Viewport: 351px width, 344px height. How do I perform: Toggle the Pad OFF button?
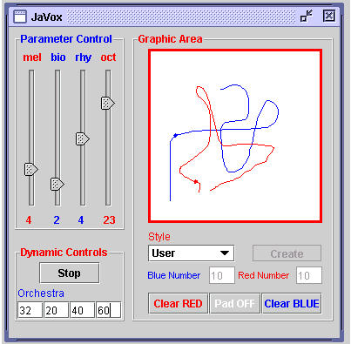pos(234,303)
